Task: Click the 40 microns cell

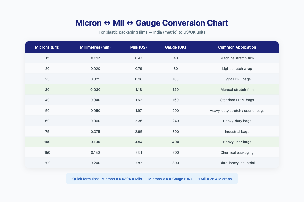Action: coord(47,100)
